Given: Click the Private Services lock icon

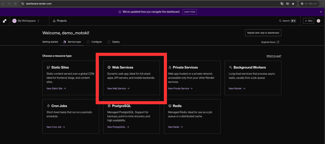Looking at the screenshot, I should 170,67.
